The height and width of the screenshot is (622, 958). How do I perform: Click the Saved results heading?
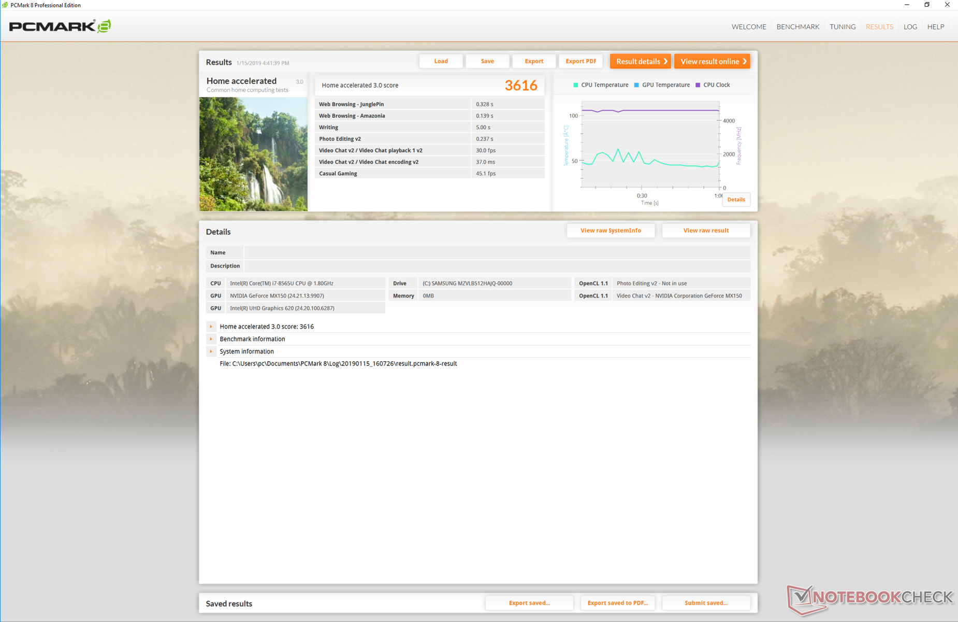click(x=229, y=603)
